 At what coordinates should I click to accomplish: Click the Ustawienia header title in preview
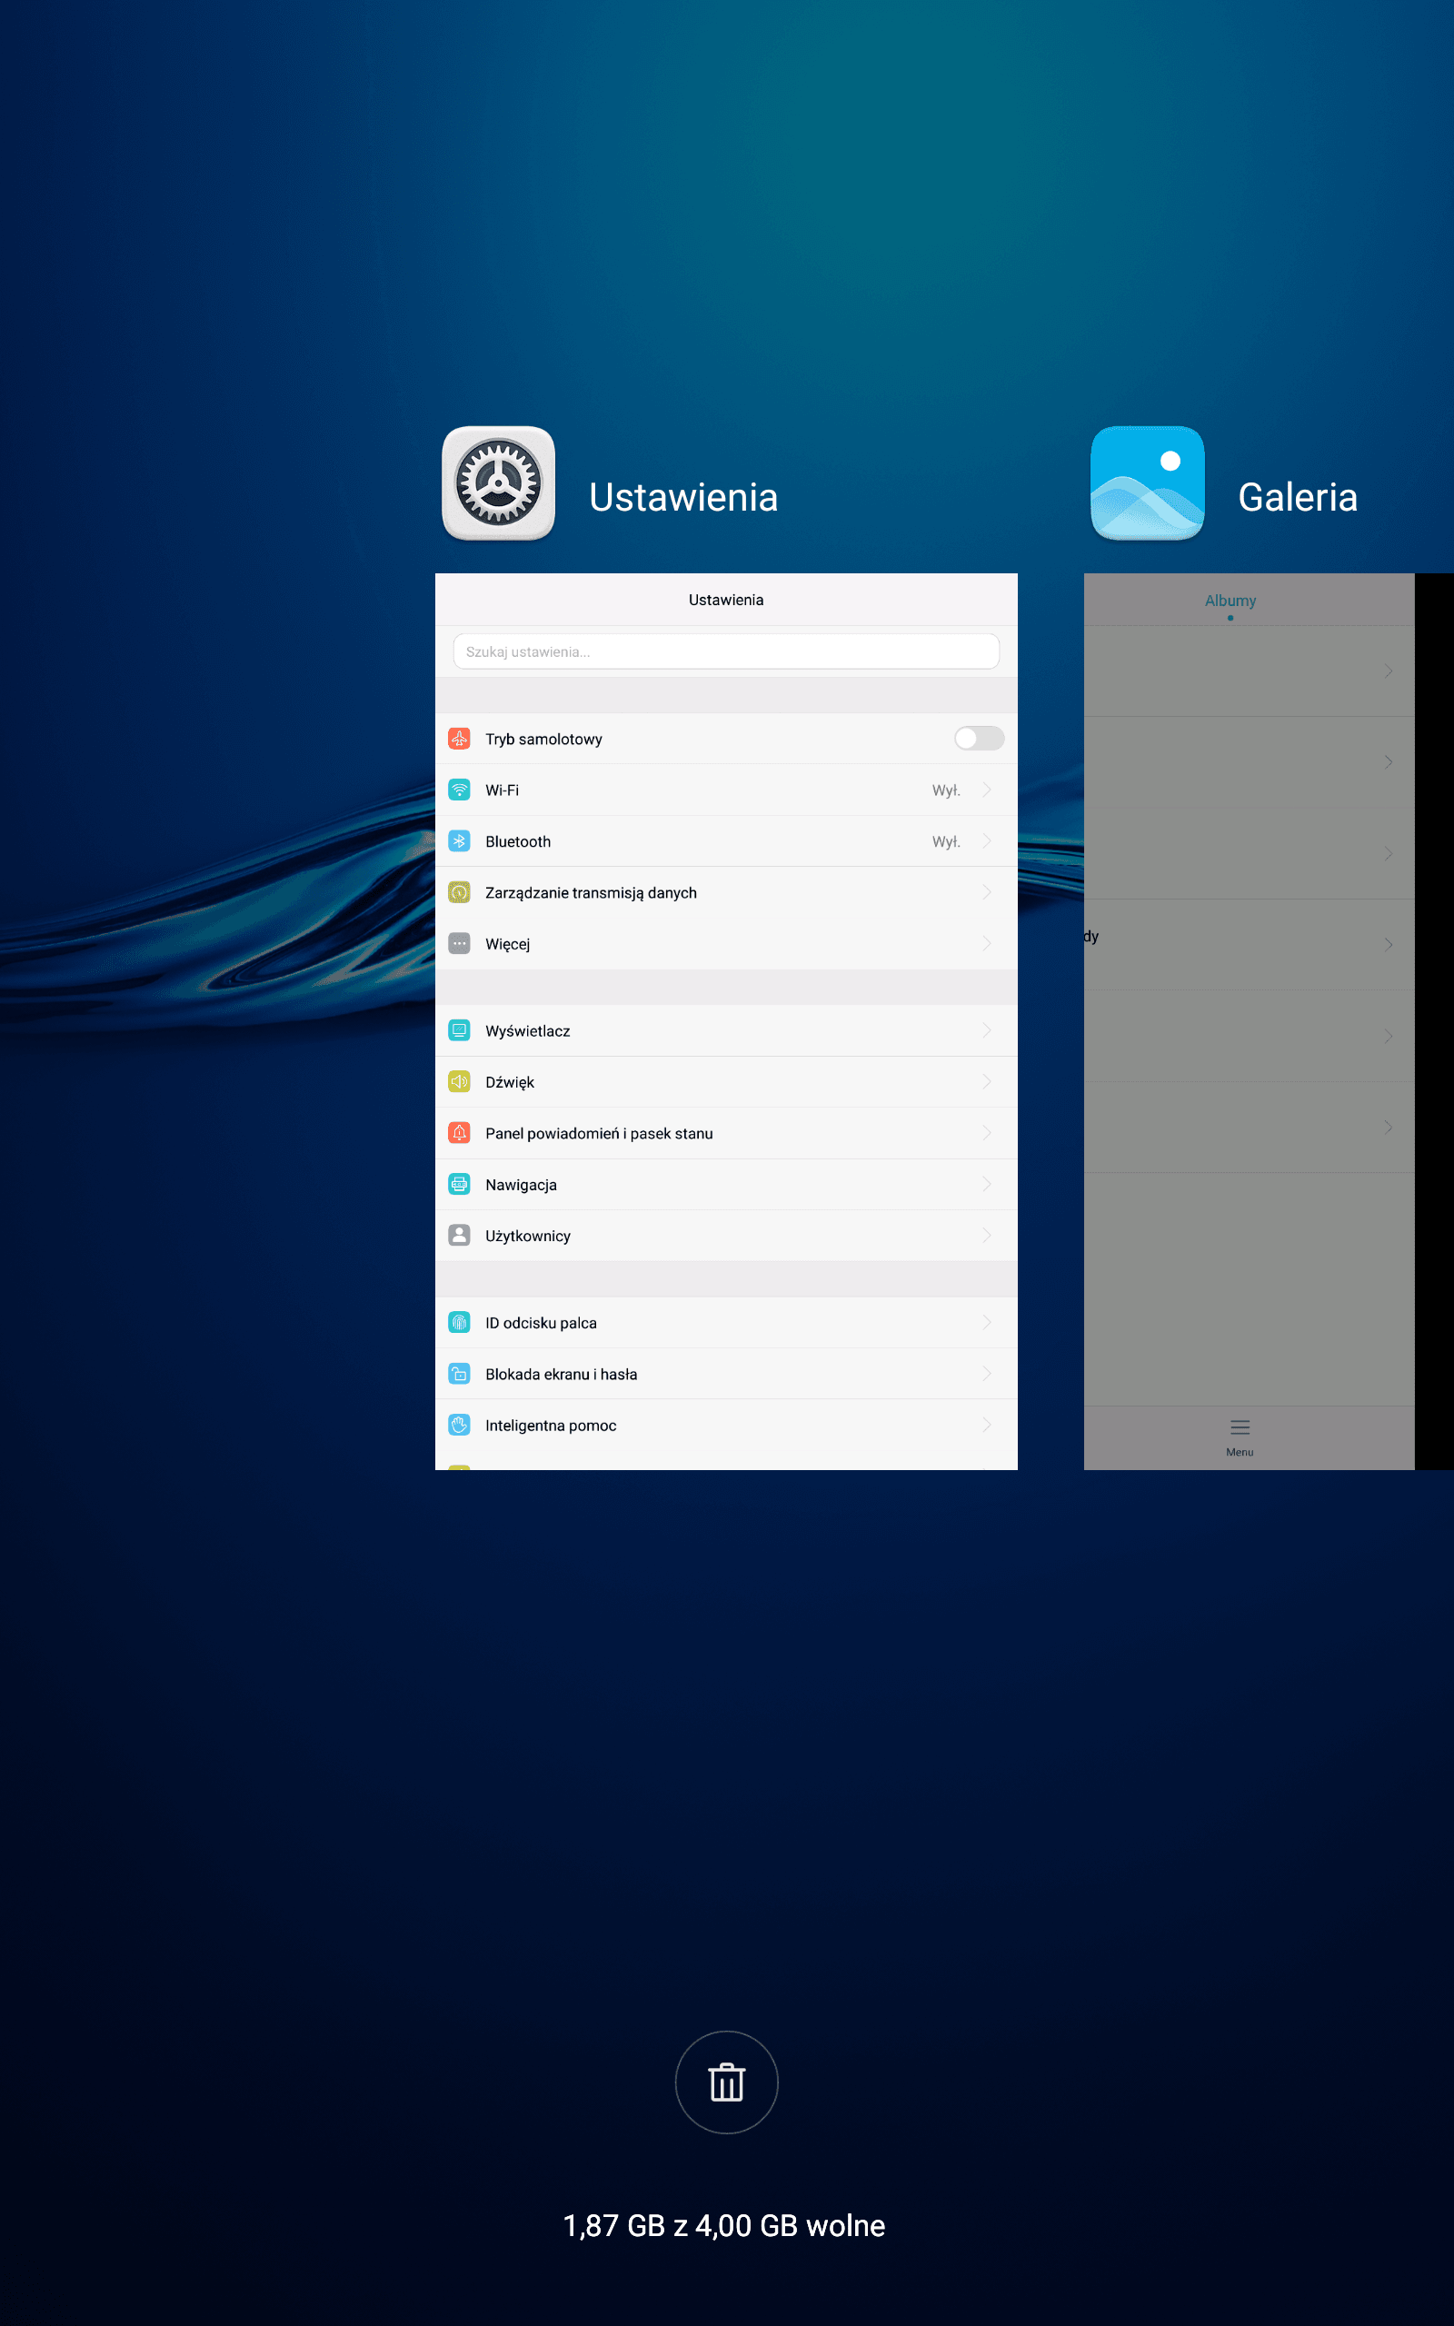pos(726,600)
